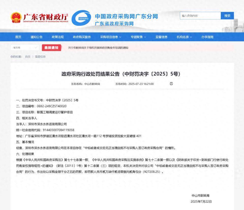244x210 pixels.
Task: Click 首页 in the breadcrumb trail
Action: [28, 56]
